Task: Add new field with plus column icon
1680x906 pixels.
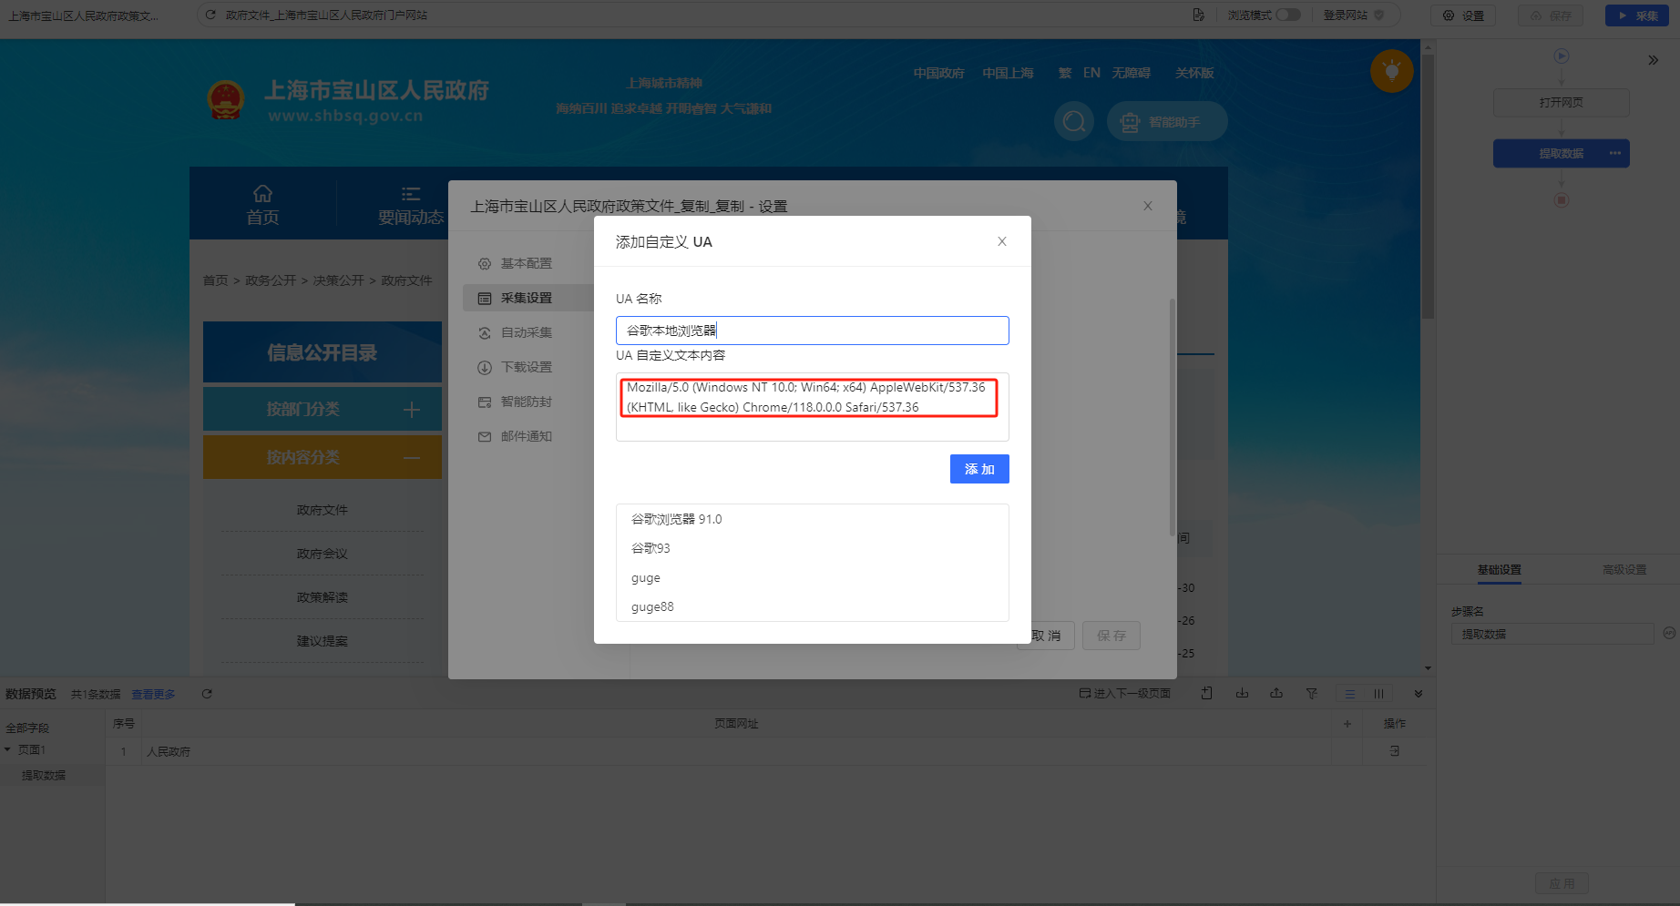Action: click(1347, 724)
